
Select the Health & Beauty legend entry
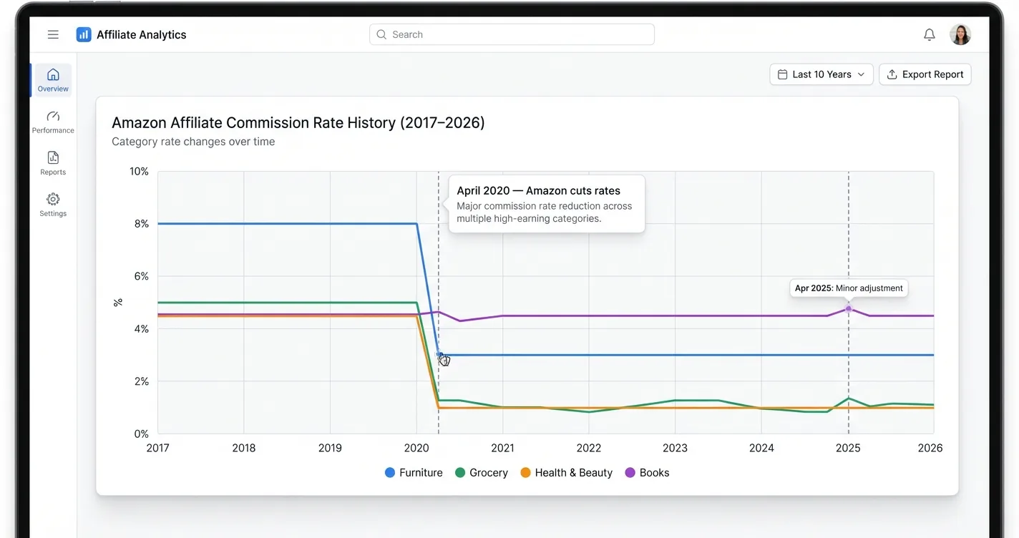click(566, 472)
